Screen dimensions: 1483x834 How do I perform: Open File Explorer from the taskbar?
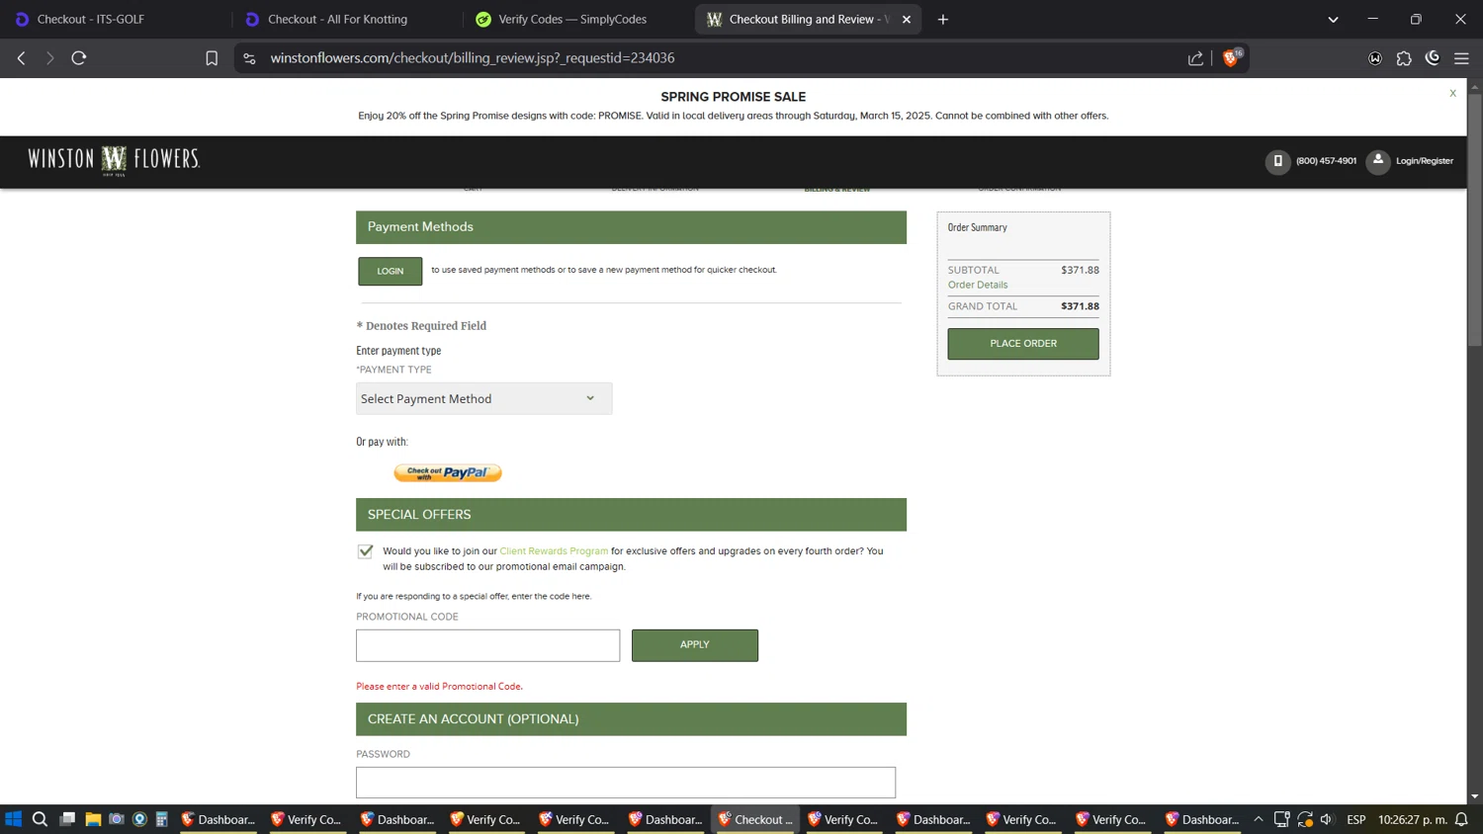coord(93,819)
